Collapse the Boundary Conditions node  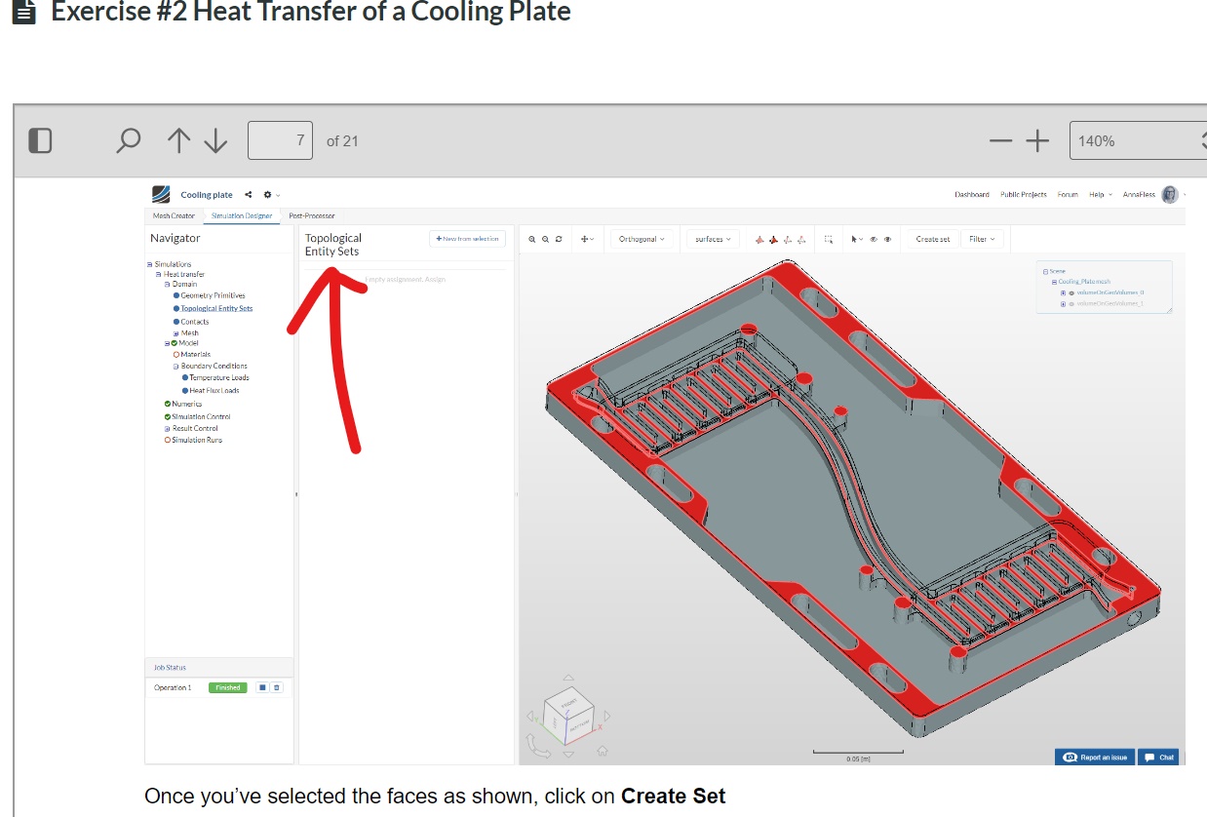tap(175, 367)
